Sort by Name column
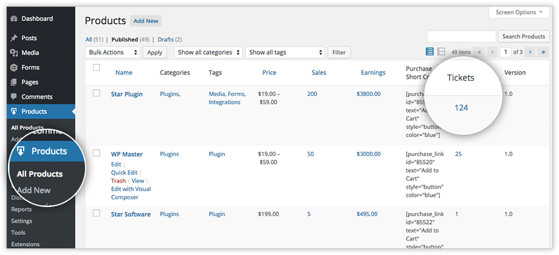559x255 pixels. [124, 73]
